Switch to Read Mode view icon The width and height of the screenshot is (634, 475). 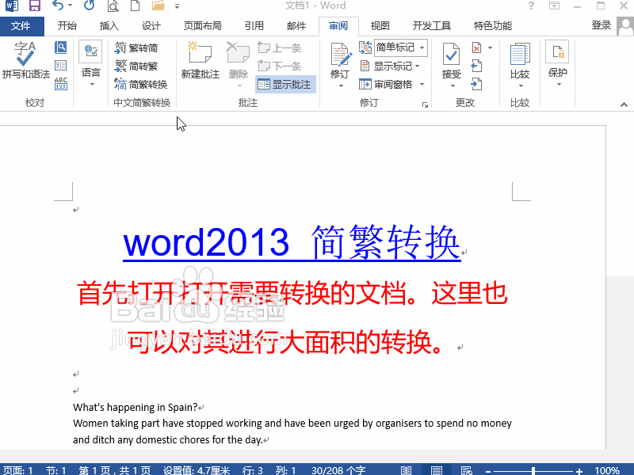[406, 470]
